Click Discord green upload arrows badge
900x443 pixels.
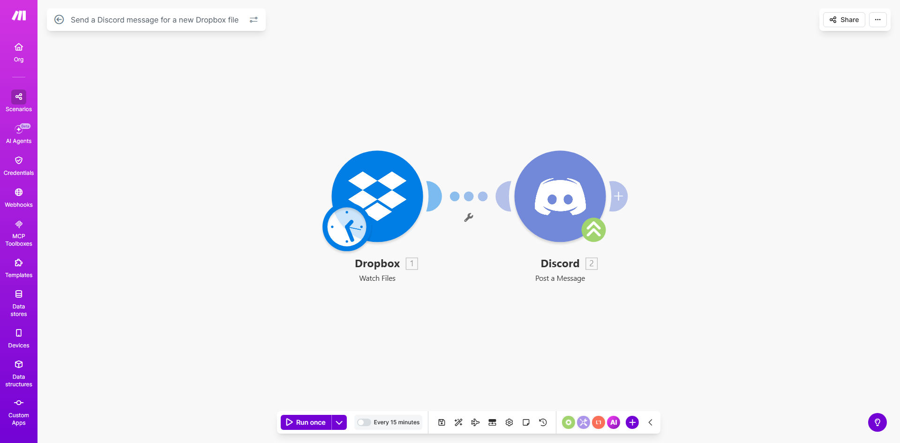593,230
